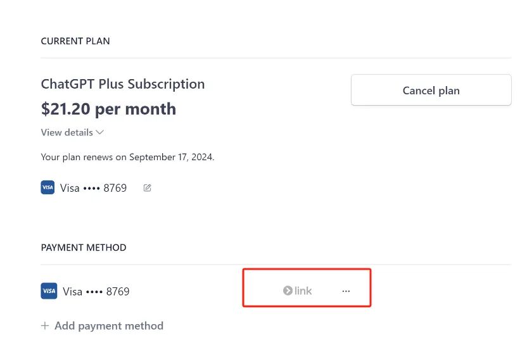Viewport: 527px width, 357px height.
Task: Click the grey "link" wordmark
Action: point(303,291)
